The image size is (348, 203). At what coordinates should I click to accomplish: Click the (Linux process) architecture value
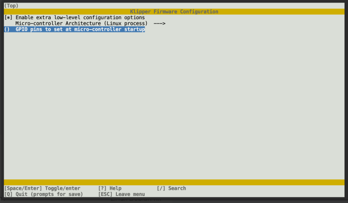(x=126, y=23)
